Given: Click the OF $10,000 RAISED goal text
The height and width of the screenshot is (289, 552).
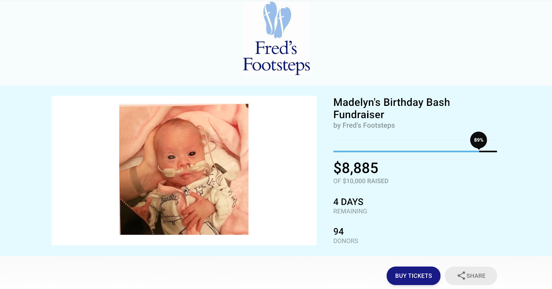Looking at the screenshot, I should click(x=361, y=181).
